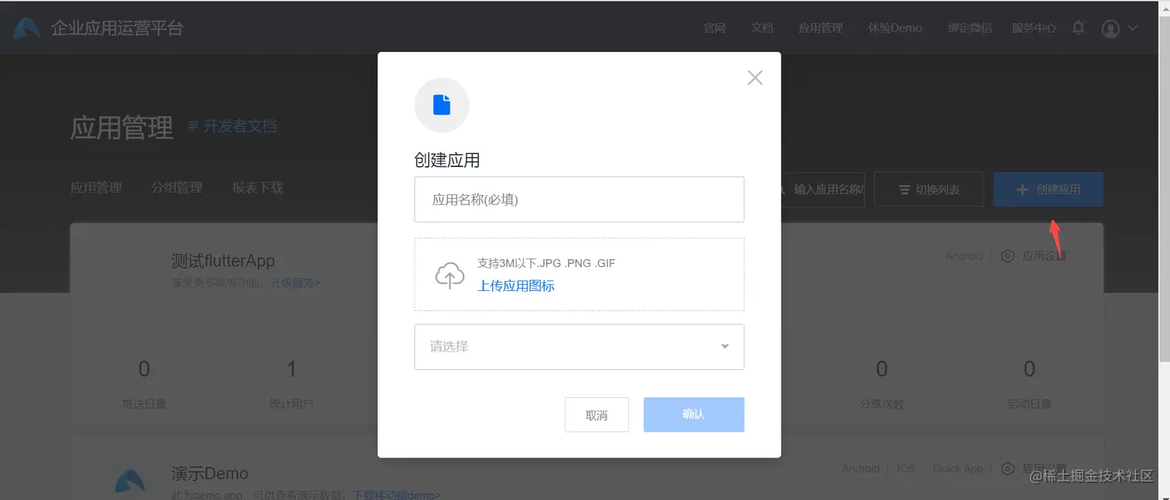Click the platform logo in header
This screenshot has width=1170, height=500.
[x=26, y=29]
